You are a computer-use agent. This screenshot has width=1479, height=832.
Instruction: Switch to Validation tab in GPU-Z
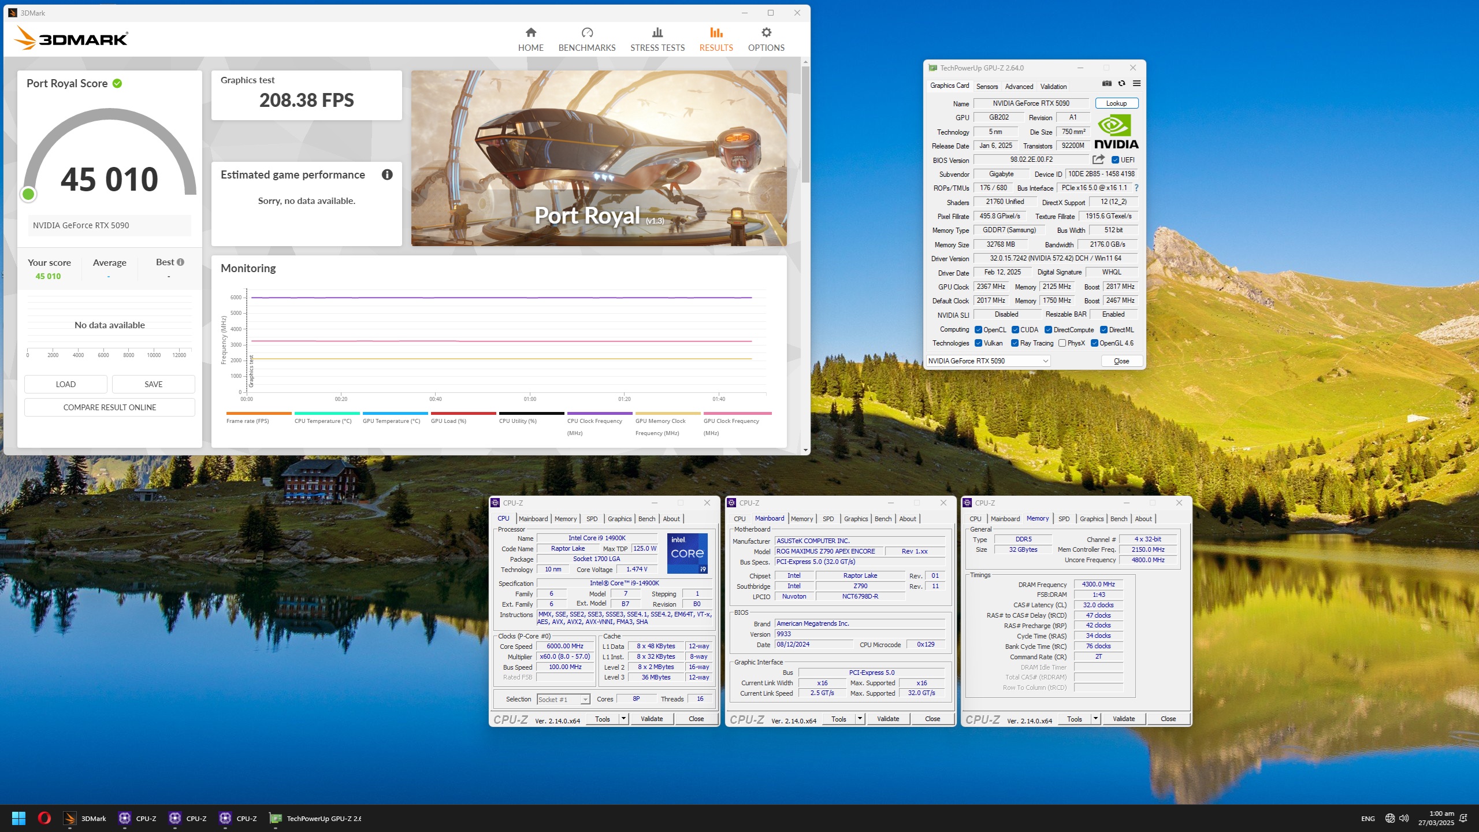point(1053,87)
